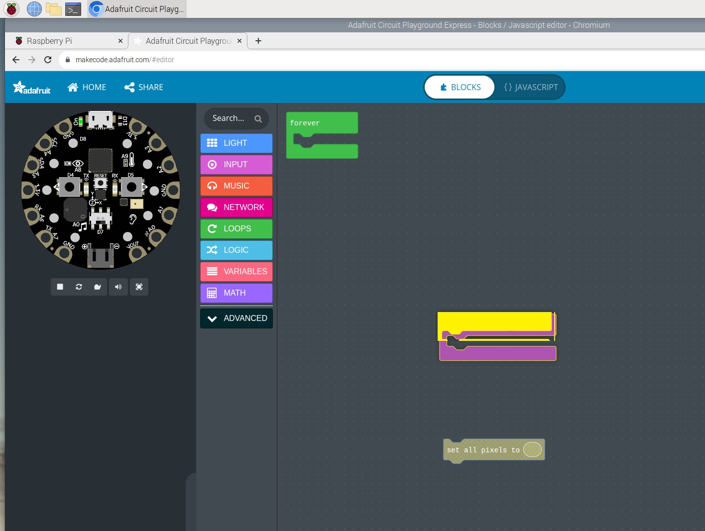Enable slow motion simulation (snail icon)
The height and width of the screenshot is (531, 705).
pos(98,287)
